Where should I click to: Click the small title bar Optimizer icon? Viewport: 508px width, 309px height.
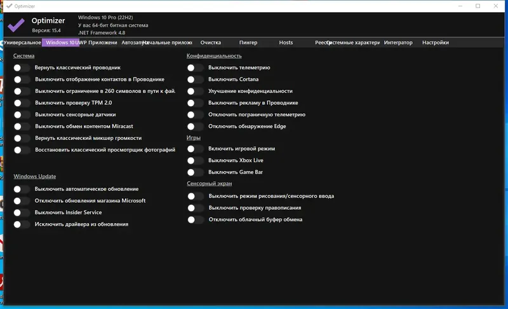tap(9, 6)
